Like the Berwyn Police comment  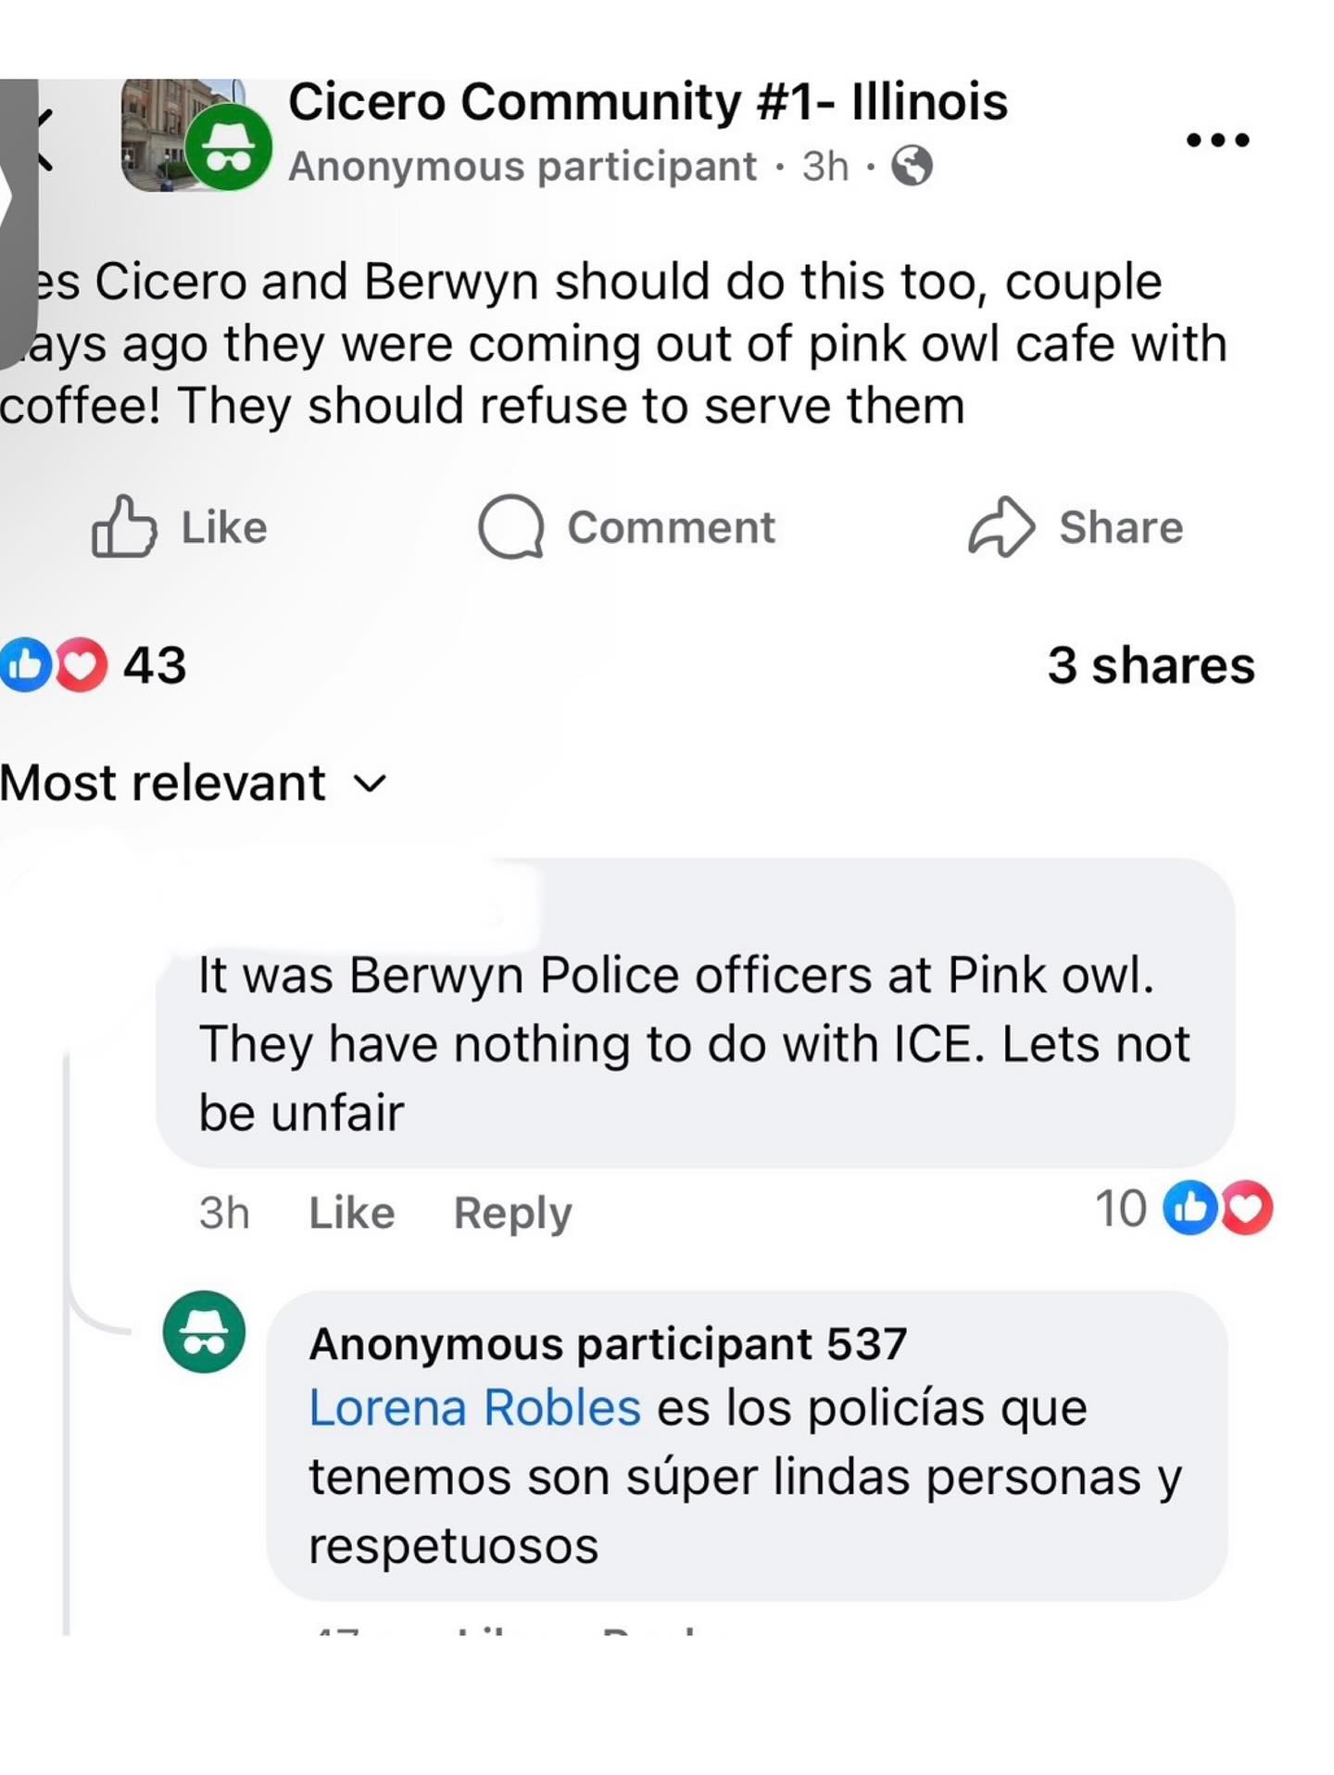[351, 1213]
